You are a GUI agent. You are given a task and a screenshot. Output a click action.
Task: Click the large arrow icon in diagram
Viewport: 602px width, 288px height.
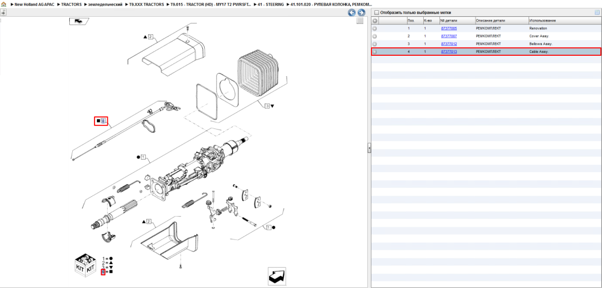276,276
